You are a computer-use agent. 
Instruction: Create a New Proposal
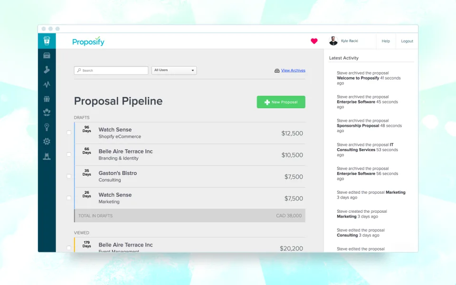pos(281,102)
